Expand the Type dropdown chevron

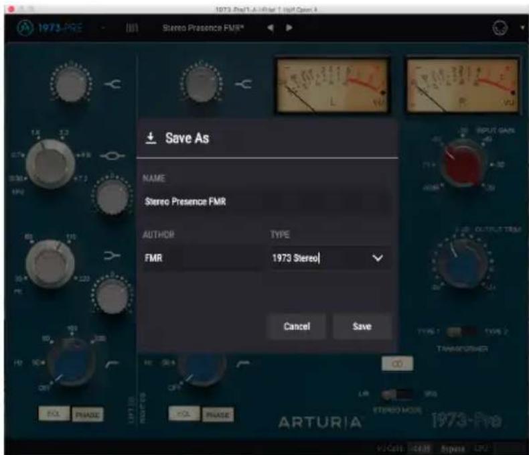pos(378,258)
